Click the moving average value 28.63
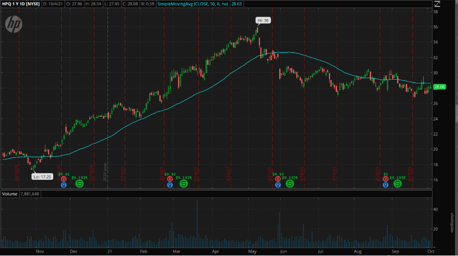This screenshot has width=458, height=256. tap(236, 4)
